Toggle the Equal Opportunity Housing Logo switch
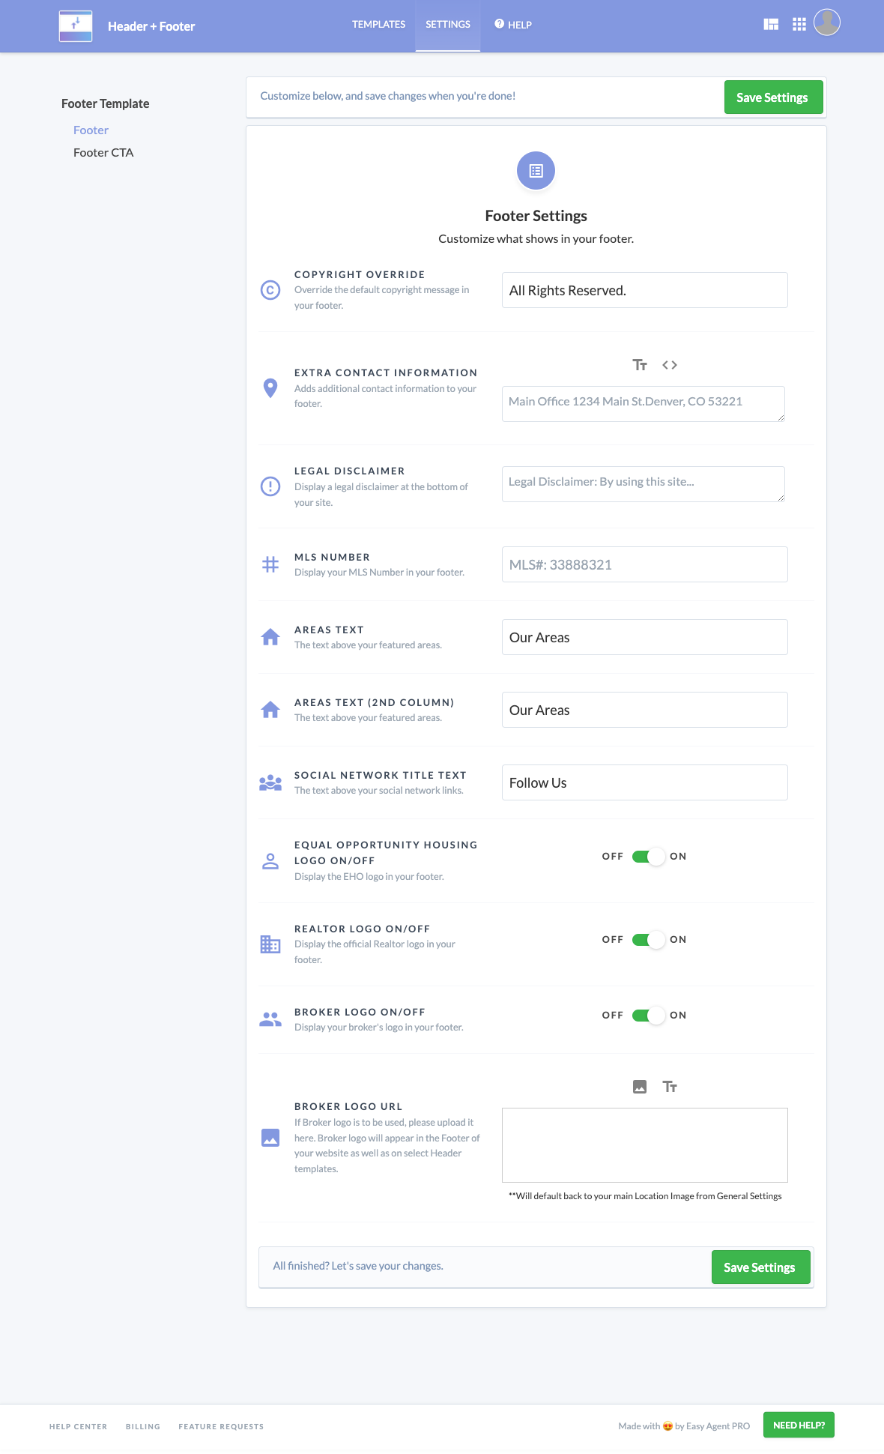884x1454 pixels. tap(647, 857)
